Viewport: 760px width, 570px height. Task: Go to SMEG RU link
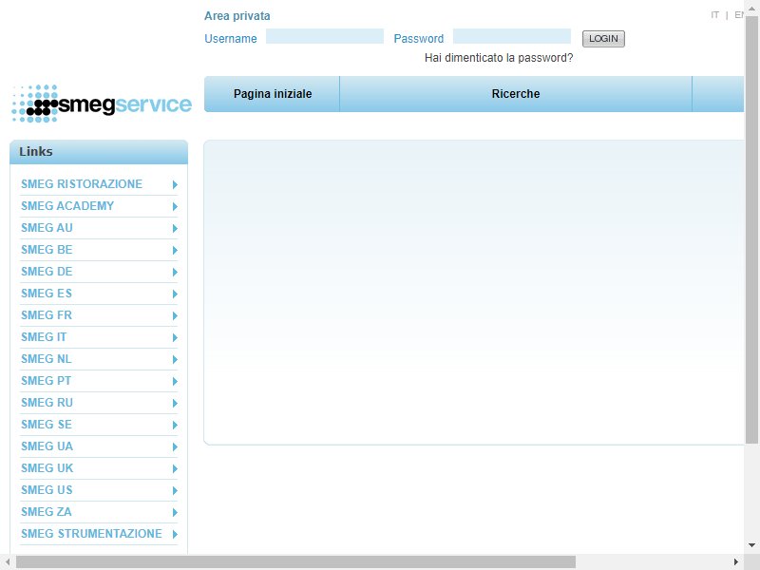[47, 402]
